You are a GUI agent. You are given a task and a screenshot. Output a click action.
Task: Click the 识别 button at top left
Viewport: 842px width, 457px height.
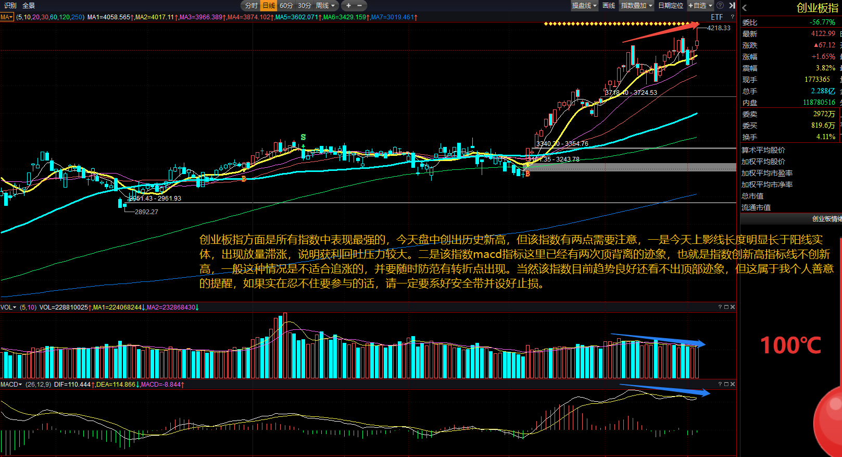(10, 5)
